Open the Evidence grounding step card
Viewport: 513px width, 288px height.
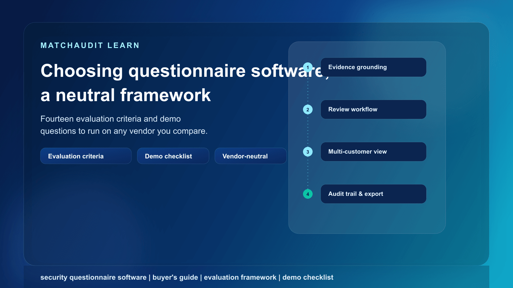[x=374, y=67]
